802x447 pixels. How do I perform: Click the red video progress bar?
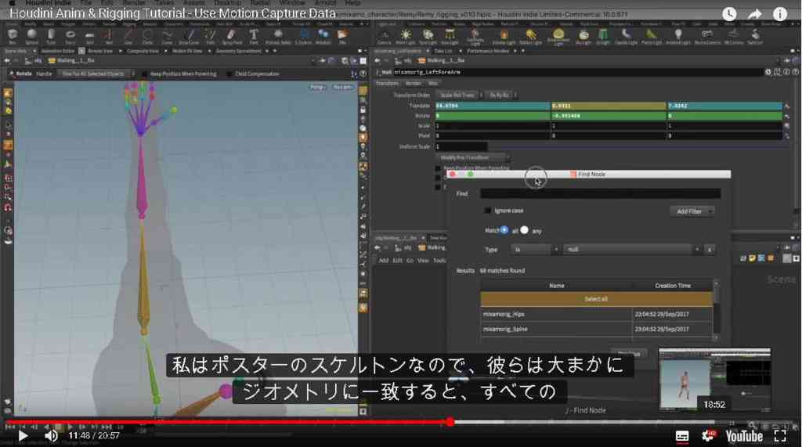click(x=228, y=422)
